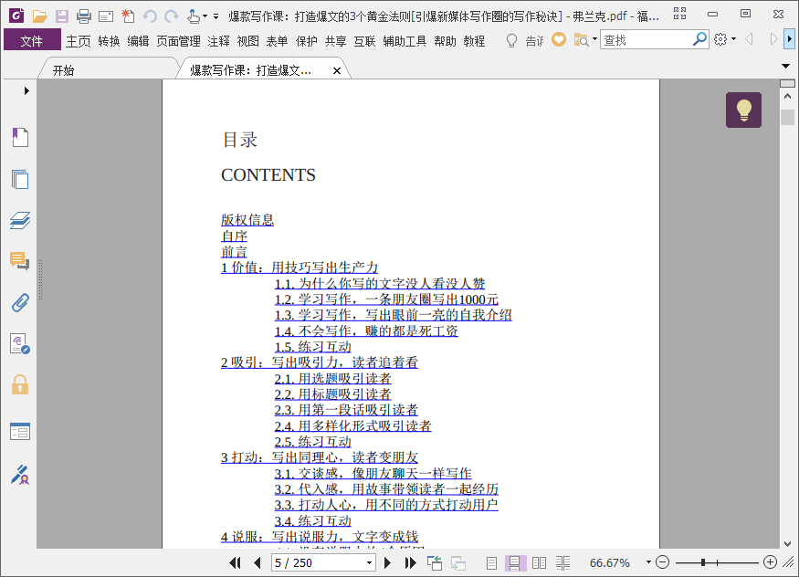Image resolution: width=799 pixels, height=577 pixels.
Task: Jump to the last page
Action: [x=410, y=562]
